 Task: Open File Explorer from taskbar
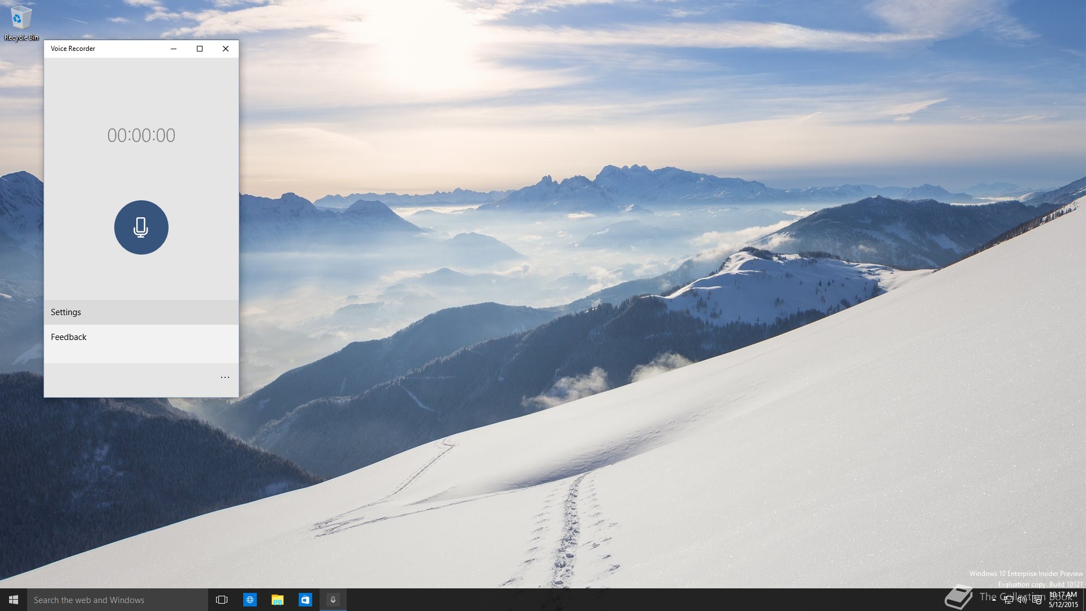pos(277,600)
